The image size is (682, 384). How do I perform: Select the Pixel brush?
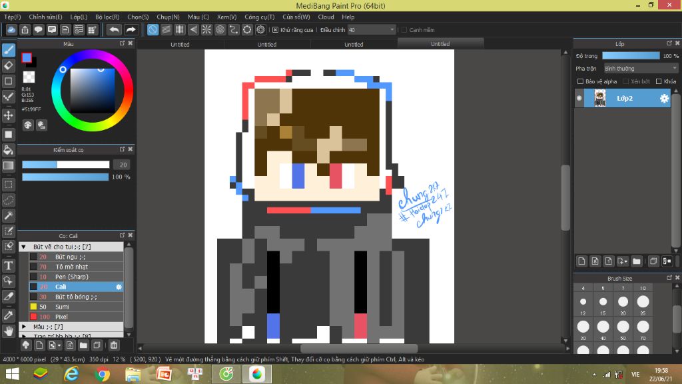point(76,317)
